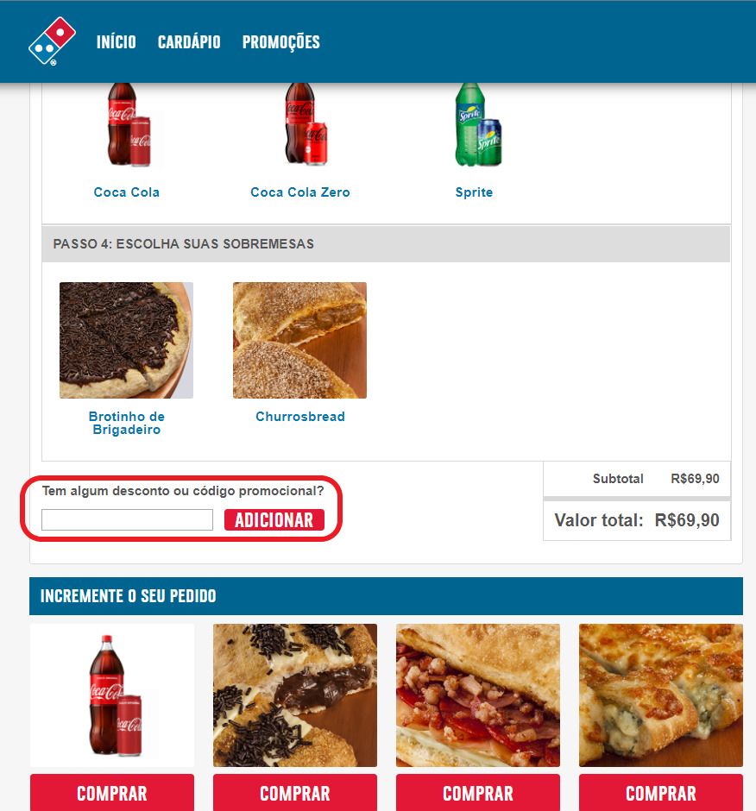Buy the Coca Cola upsell item
This screenshot has width=756, height=811.
pos(112,793)
